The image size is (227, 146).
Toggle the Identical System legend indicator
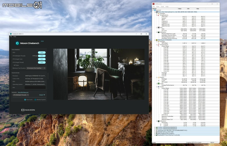pyautogui.click(x=35, y=100)
